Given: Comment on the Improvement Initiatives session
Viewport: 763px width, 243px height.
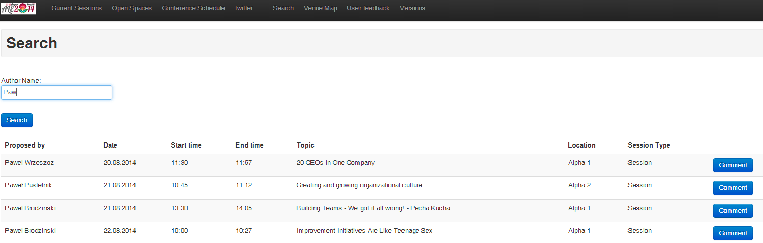Looking at the screenshot, I should click(x=733, y=233).
